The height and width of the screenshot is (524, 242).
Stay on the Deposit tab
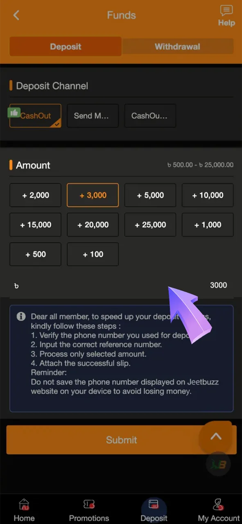pyautogui.click(x=65, y=46)
